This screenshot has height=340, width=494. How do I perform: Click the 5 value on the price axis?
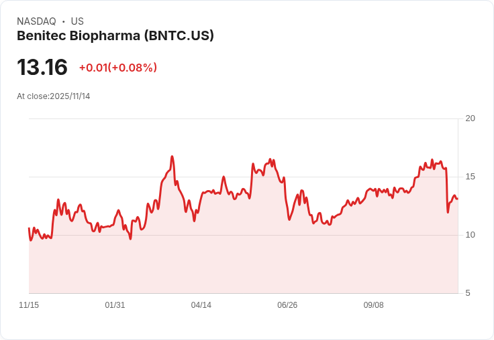468,293
